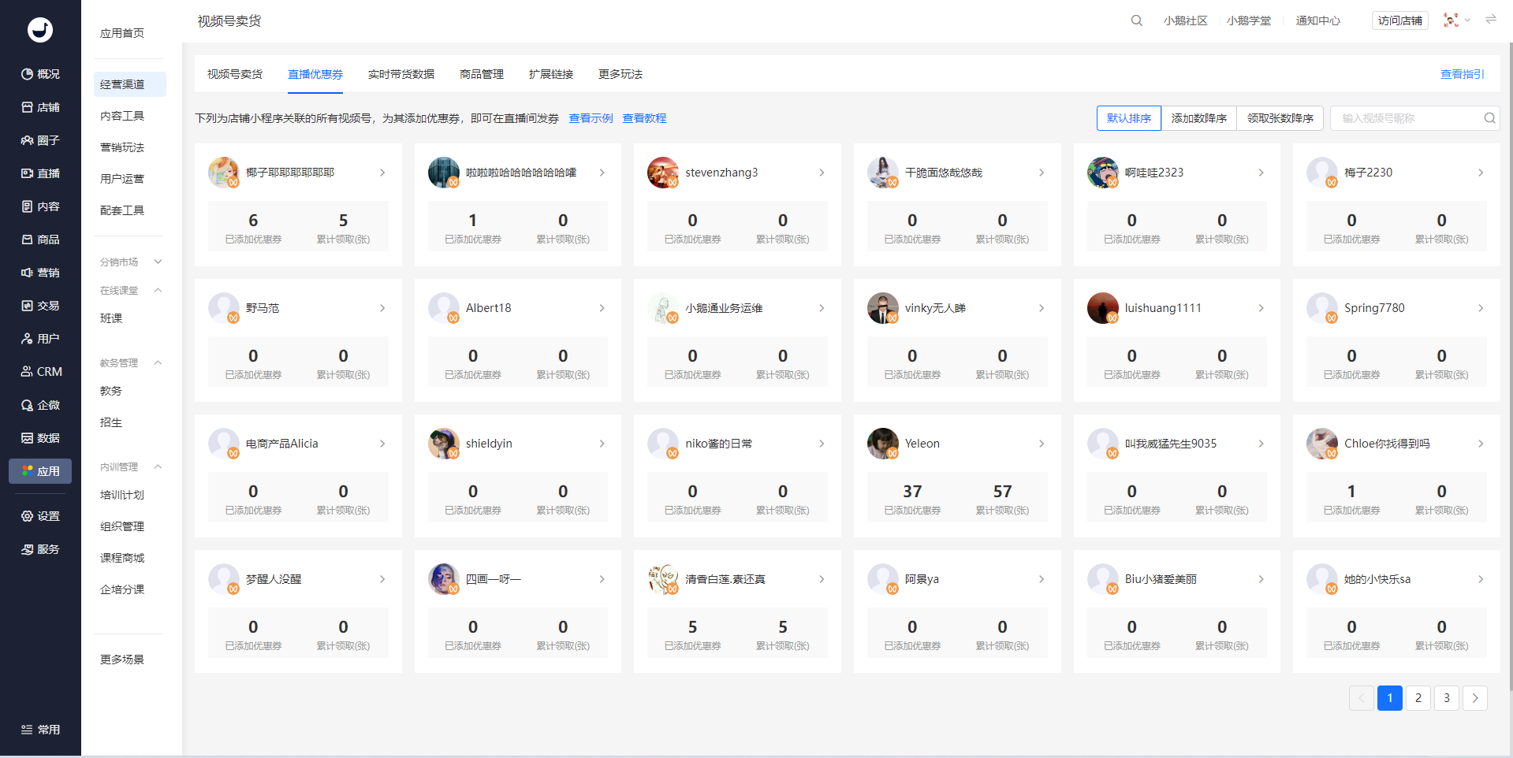Switch to 实时带货数据 tab
Image resolution: width=1513 pixels, height=758 pixels.
coord(401,74)
